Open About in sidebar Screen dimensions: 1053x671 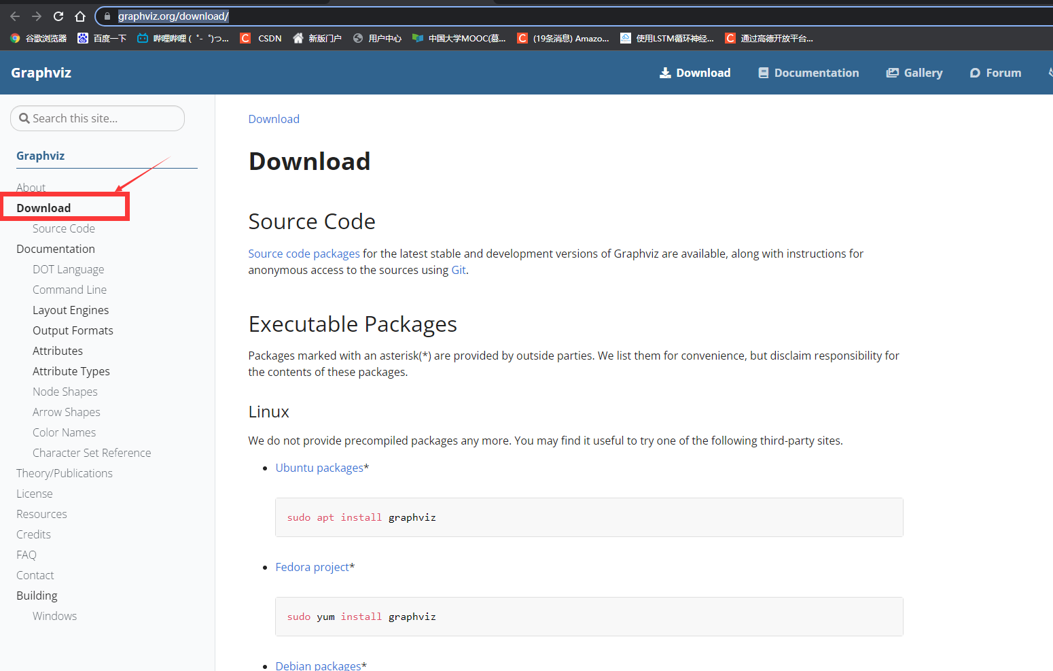coord(31,188)
